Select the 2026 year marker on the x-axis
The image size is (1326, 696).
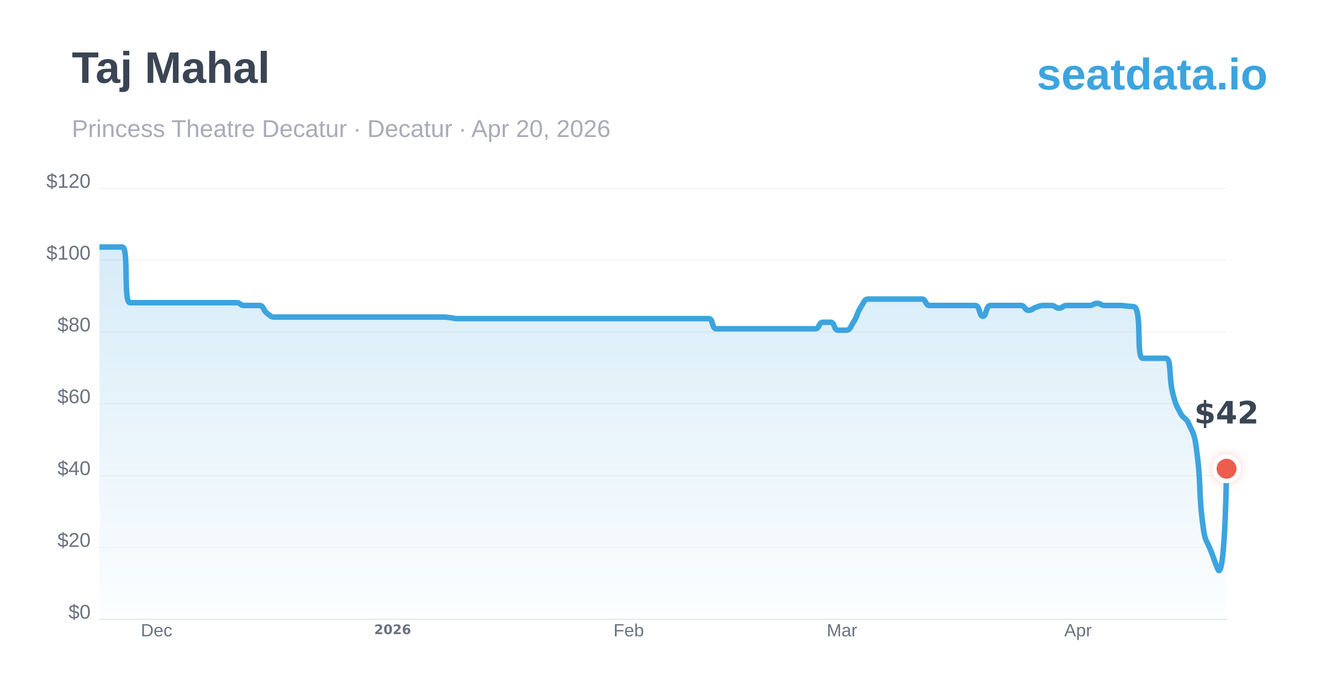pos(392,630)
